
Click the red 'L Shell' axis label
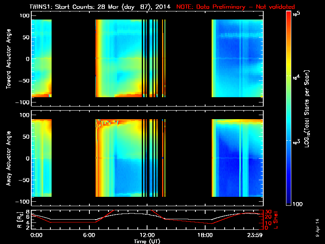pos(276,219)
